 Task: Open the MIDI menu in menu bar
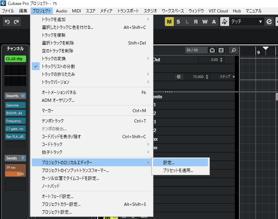[76, 11]
